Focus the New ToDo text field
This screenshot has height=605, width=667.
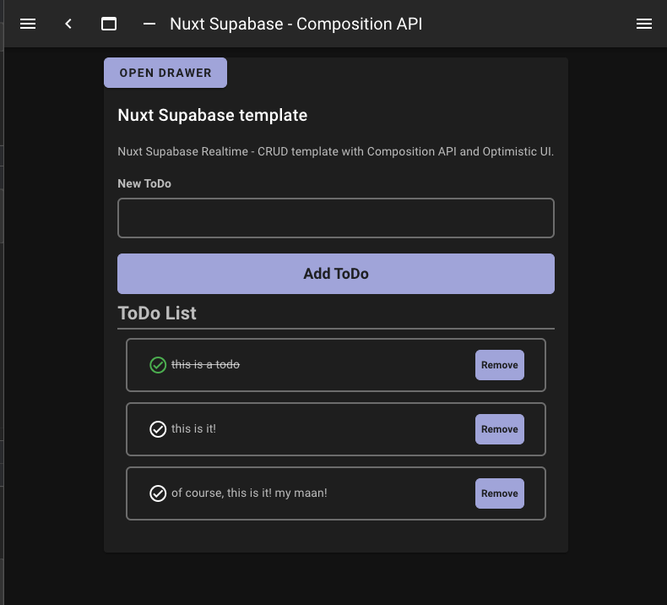[336, 218]
